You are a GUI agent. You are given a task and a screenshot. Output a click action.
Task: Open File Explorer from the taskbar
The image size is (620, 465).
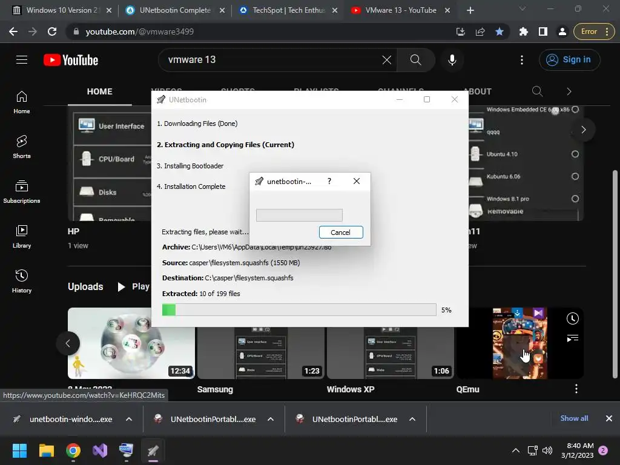46,450
